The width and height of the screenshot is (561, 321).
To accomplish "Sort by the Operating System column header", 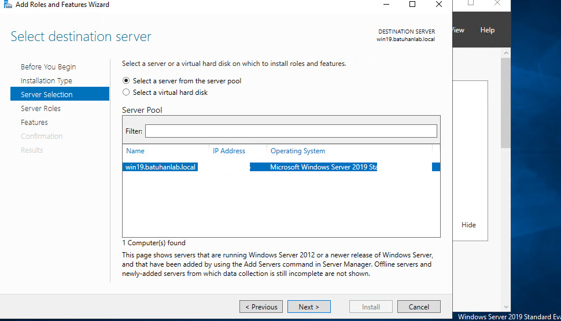I will tap(298, 151).
